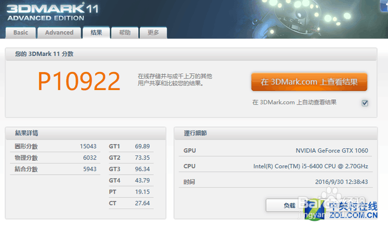
Task: Click the orange 在 3DMark.com 上查看结果 button
Action: 309,82
